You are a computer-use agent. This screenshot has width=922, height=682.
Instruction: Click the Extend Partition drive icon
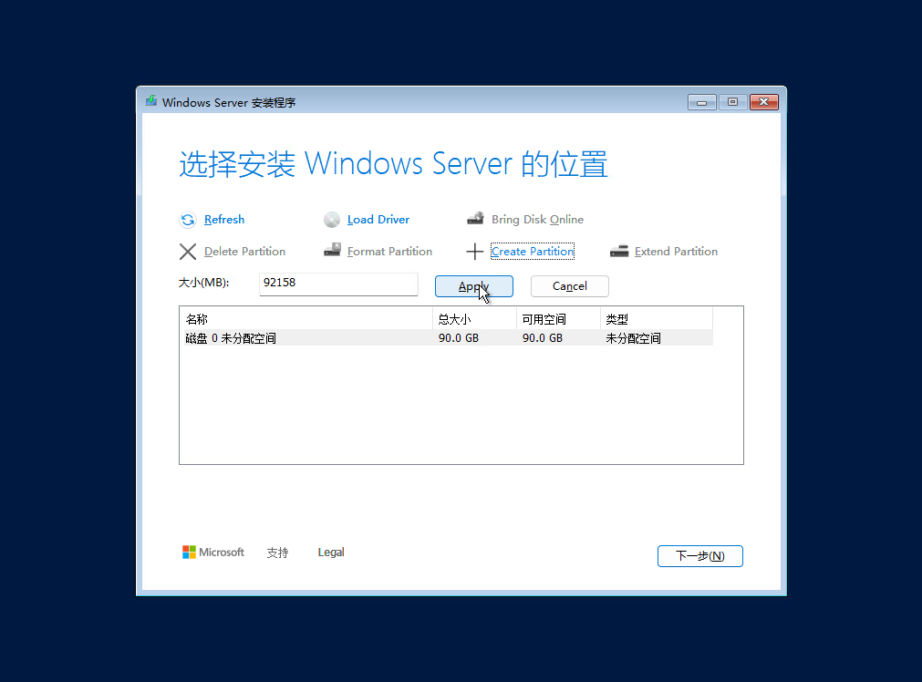[x=619, y=252]
